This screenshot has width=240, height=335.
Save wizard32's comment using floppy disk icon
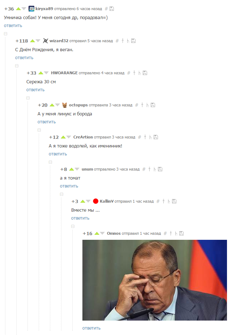[x=133, y=41]
